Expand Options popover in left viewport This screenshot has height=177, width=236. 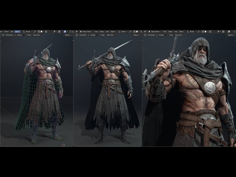pyautogui.click(x=68, y=35)
